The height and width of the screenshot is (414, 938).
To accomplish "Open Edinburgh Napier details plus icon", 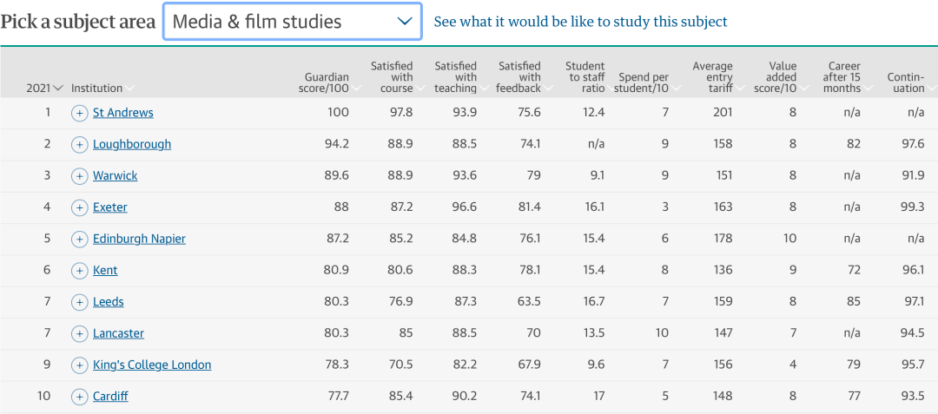I will pyautogui.click(x=79, y=239).
